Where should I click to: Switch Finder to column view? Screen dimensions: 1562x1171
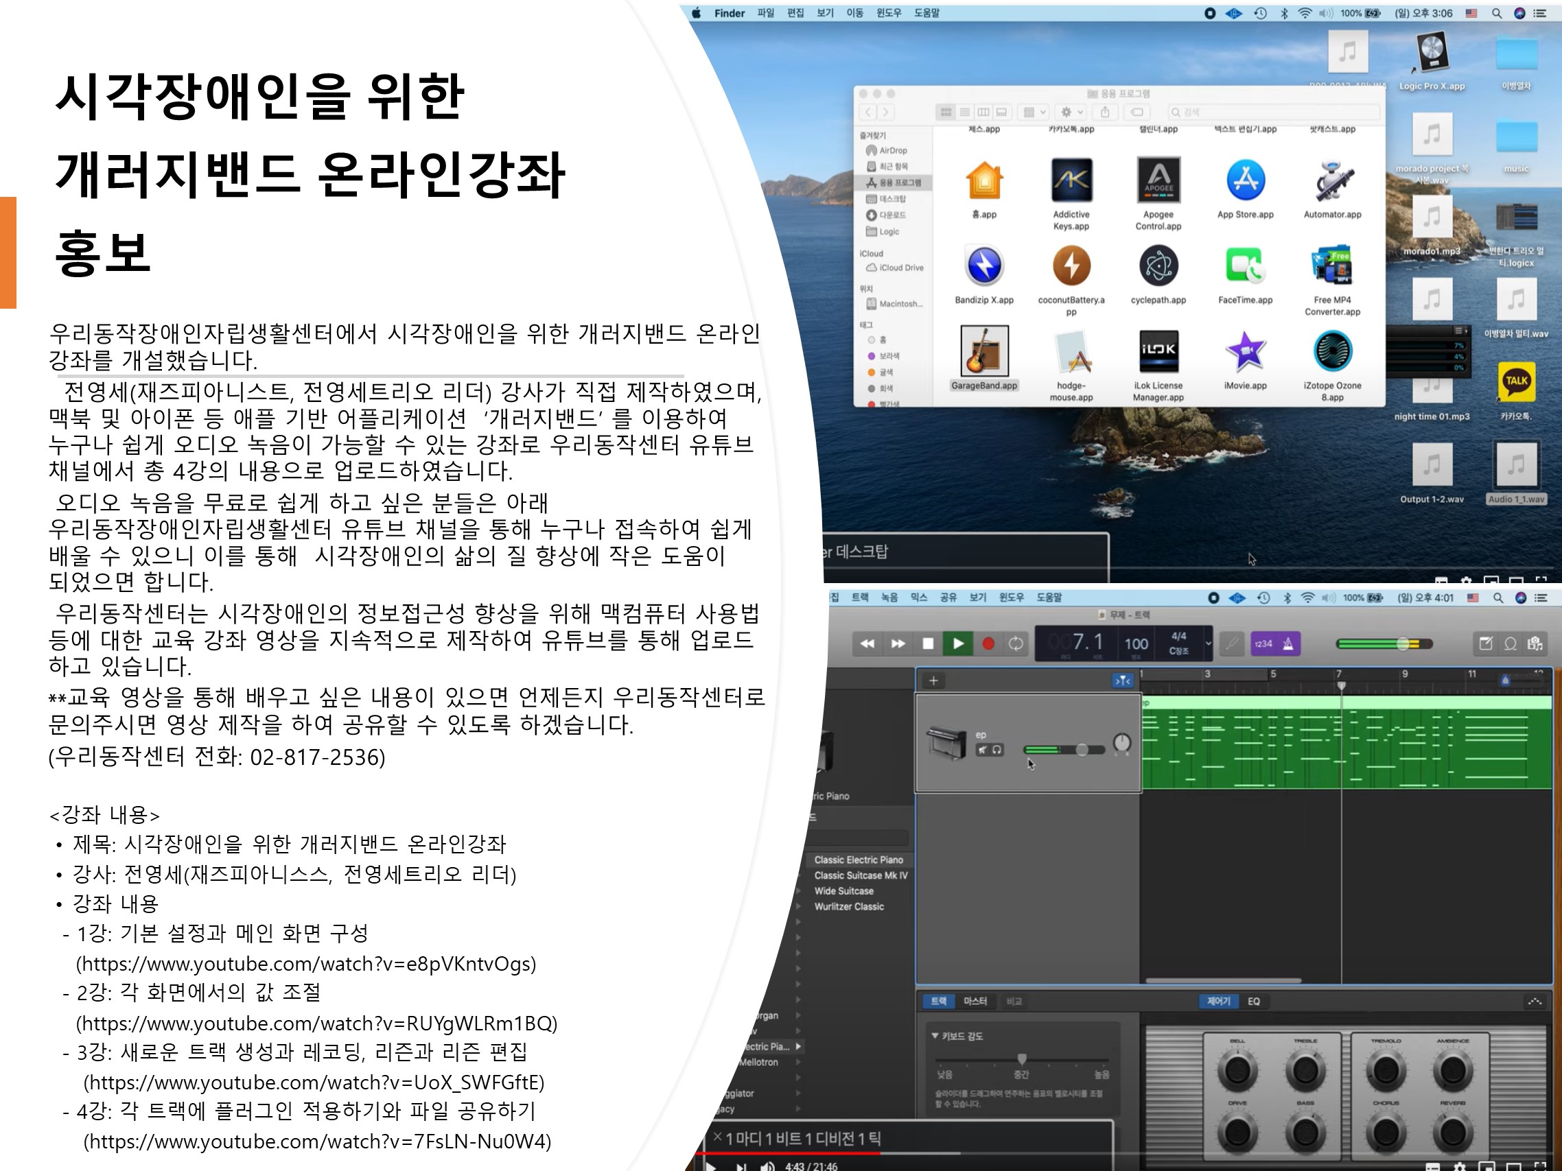(983, 113)
